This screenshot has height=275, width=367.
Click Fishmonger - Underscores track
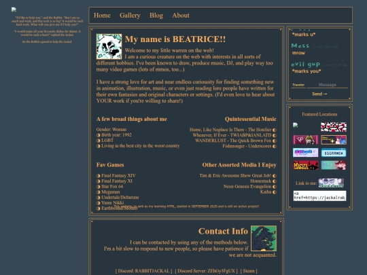(249, 146)
